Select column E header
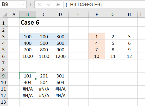 (79, 14)
